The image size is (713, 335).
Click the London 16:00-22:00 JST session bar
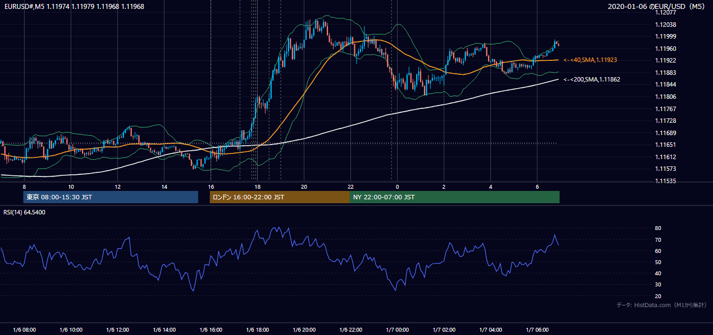point(280,197)
